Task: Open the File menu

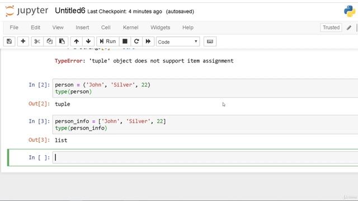Action: coord(14,27)
